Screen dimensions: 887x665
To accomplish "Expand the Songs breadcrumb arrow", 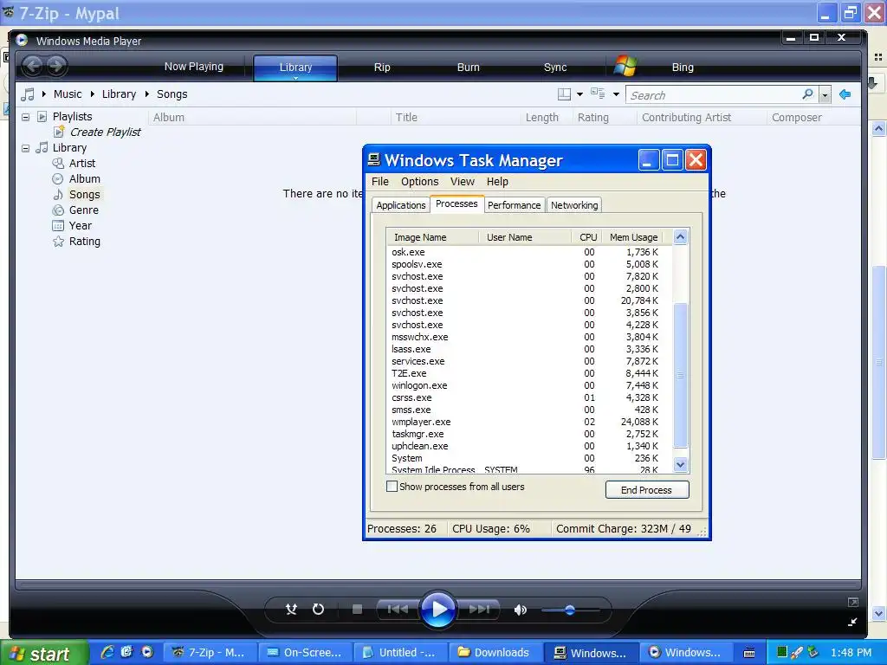I will click(147, 94).
